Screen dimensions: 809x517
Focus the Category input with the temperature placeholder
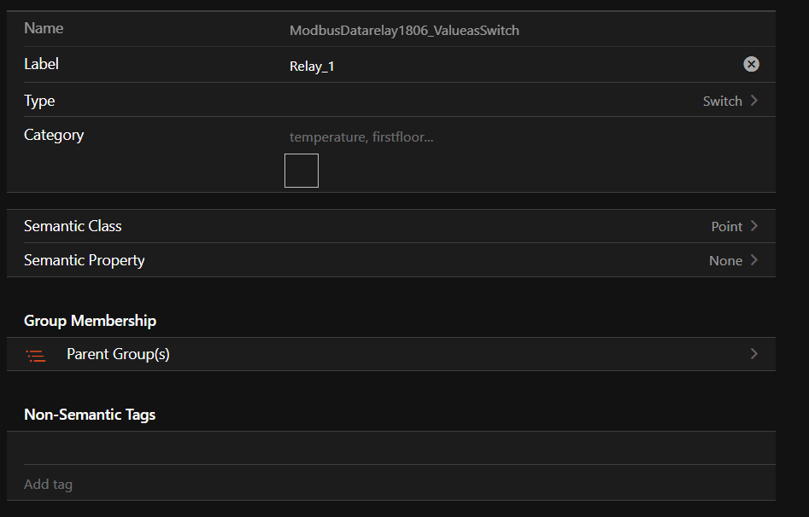pyautogui.click(x=513, y=137)
